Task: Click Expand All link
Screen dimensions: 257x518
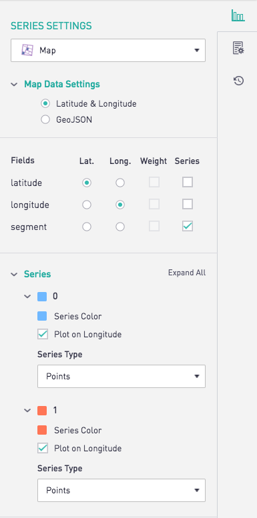Action: pyautogui.click(x=187, y=273)
